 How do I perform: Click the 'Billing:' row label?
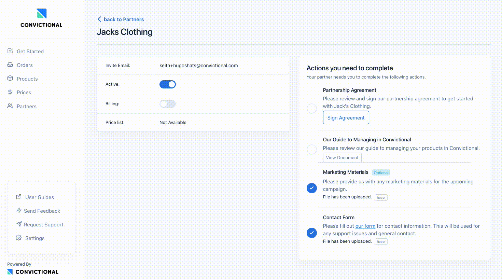[x=112, y=103]
